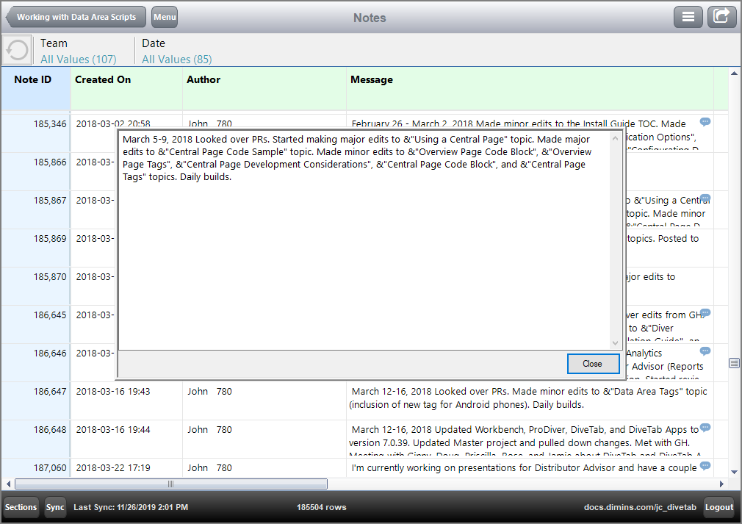The width and height of the screenshot is (742, 524).
Task: Click Logout in the bottom bar
Action: tap(718, 507)
